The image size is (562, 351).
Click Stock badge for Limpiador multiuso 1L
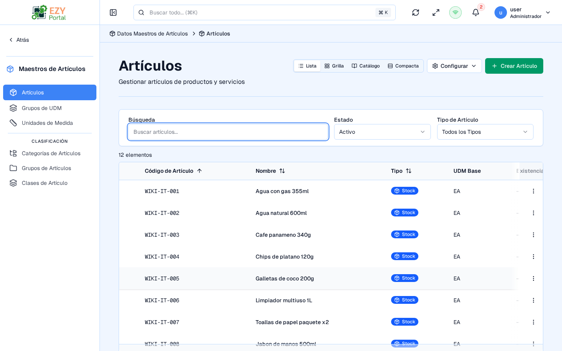pos(405,300)
